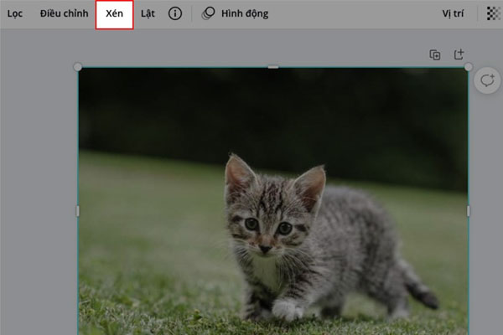
Task: Open the Lọc filter options
Action: [x=15, y=14]
